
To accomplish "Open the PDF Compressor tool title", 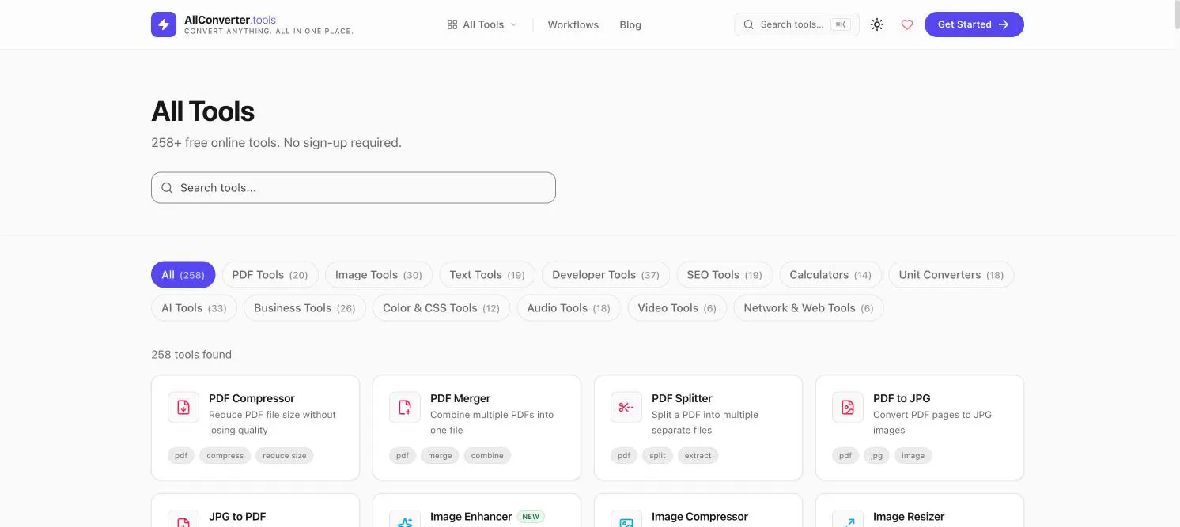I will (252, 398).
